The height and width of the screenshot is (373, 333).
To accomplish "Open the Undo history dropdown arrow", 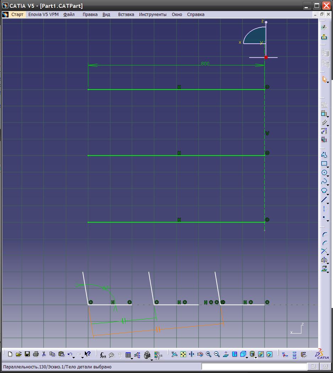I will 74,357.
